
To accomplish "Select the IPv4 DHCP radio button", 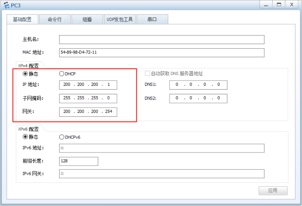I will pos(62,74).
